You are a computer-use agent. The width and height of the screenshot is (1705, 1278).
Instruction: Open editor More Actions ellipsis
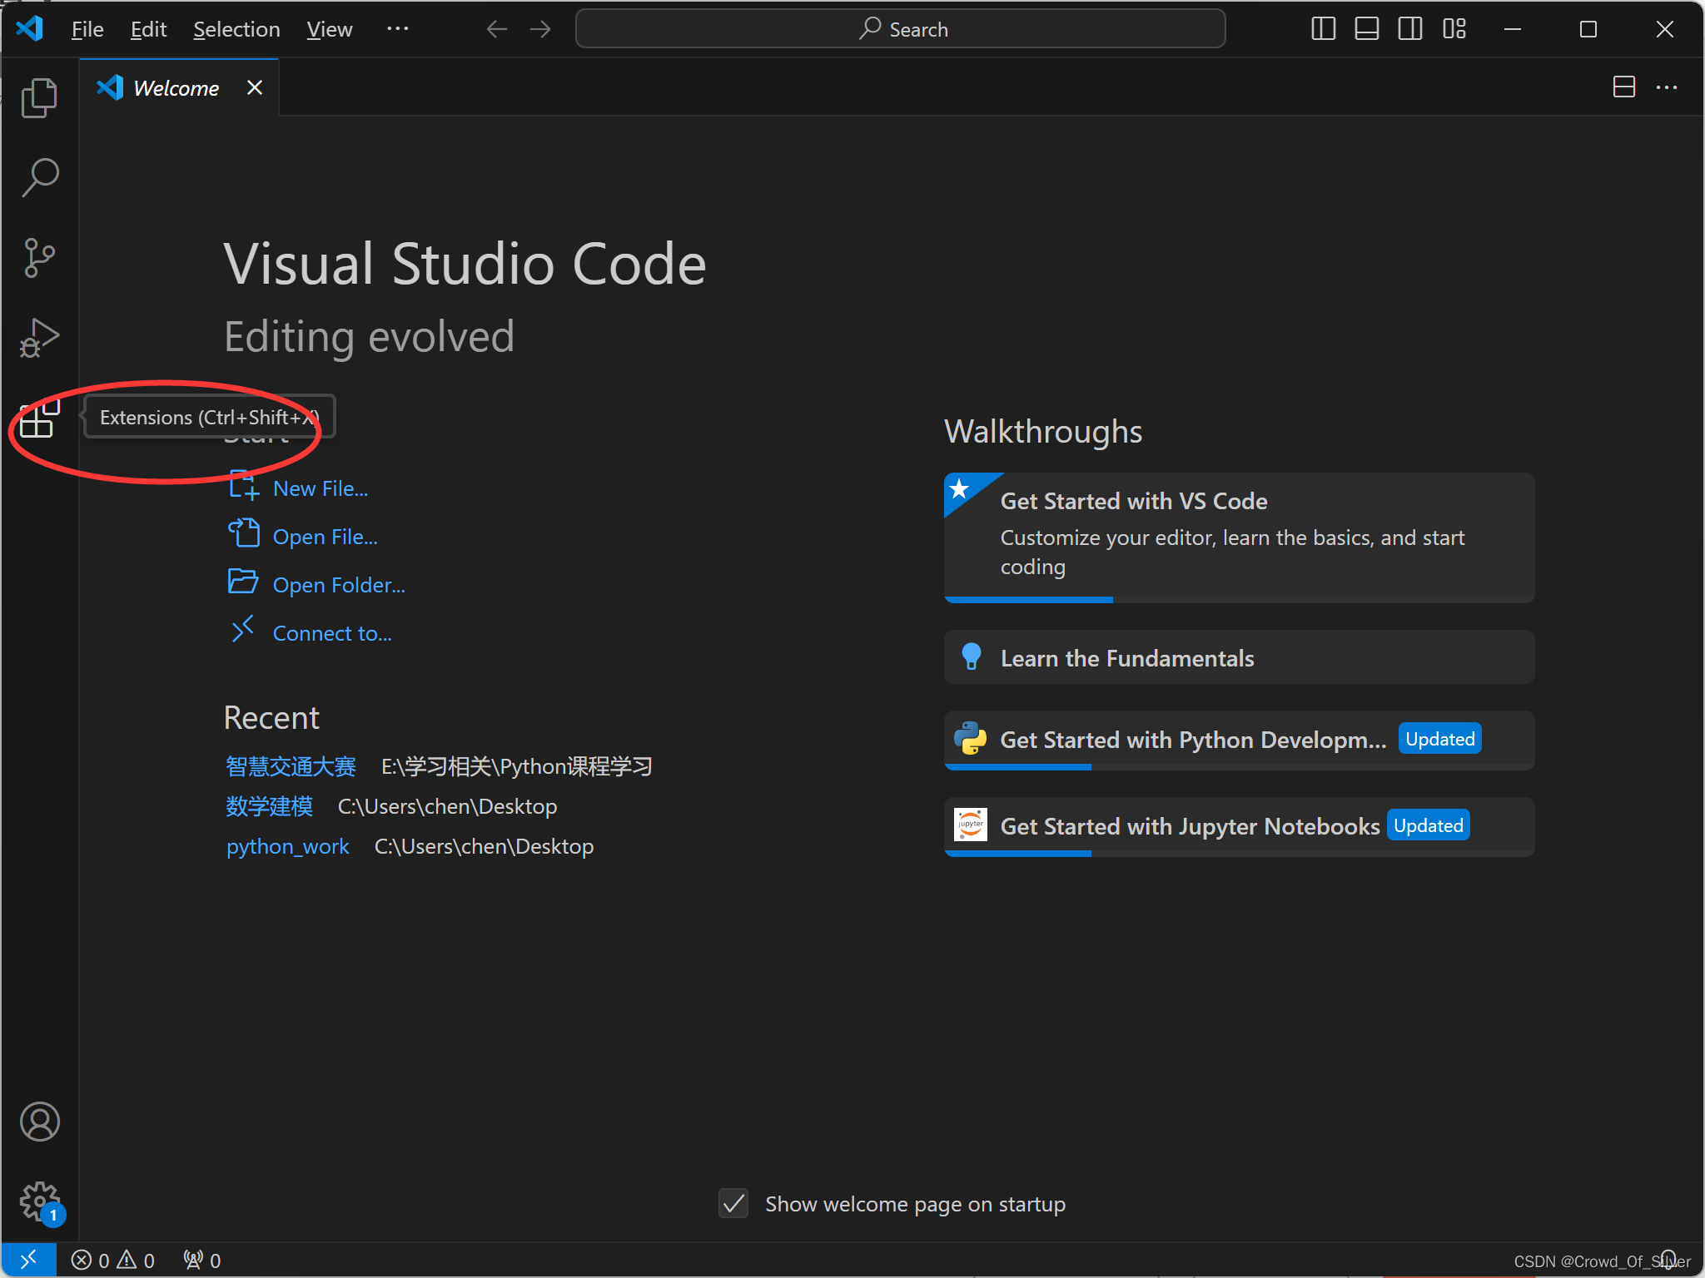click(x=1667, y=87)
